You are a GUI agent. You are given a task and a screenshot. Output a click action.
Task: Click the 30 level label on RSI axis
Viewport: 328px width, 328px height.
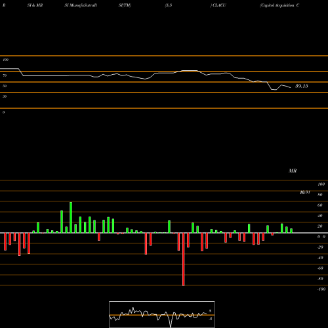pyautogui.click(x=5, y=96)
